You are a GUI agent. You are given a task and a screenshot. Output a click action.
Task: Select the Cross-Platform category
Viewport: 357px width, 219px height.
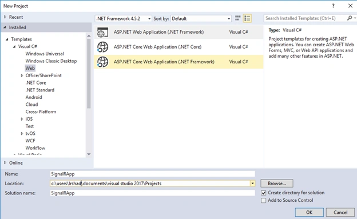(41, 112)
